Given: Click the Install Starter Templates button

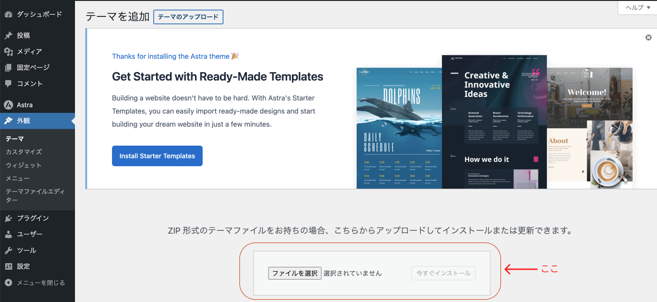Looking at the screenshot, I should pyautogui.click(x=157, y=156).
